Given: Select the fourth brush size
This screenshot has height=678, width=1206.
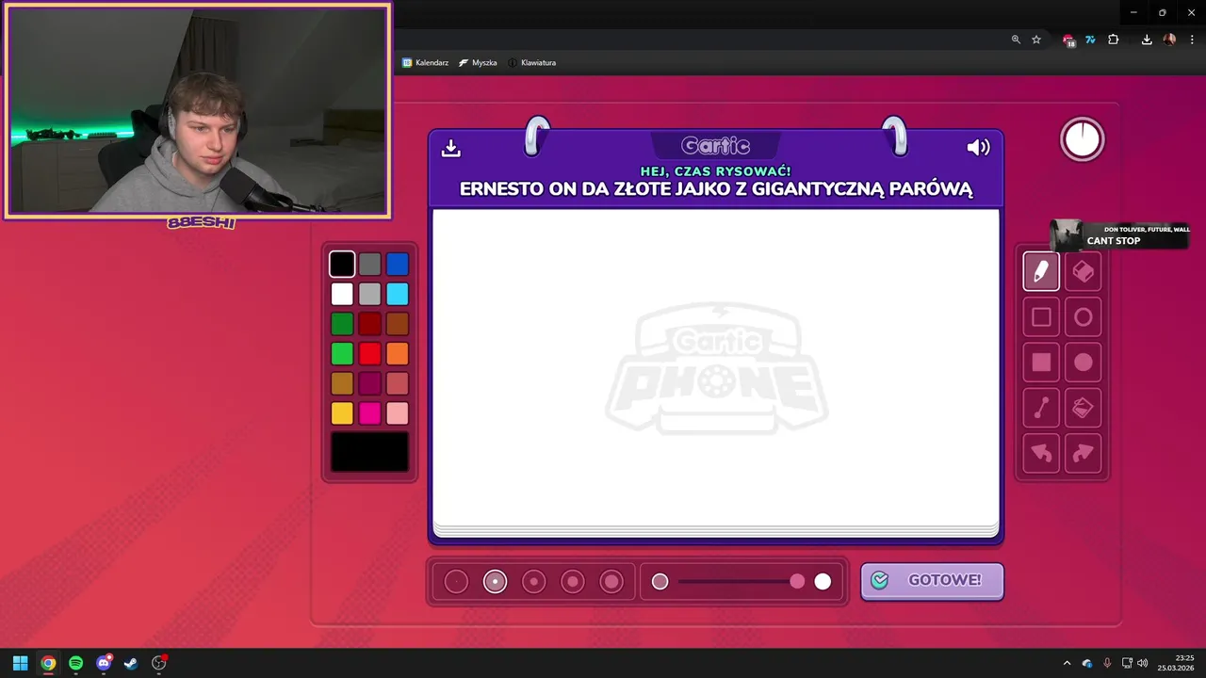Looking at the screenshot, I should (x=573, y=582).
